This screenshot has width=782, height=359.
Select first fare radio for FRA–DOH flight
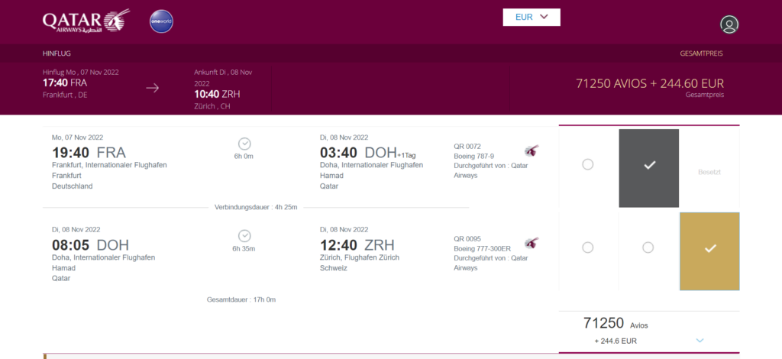tap(587, 164)
